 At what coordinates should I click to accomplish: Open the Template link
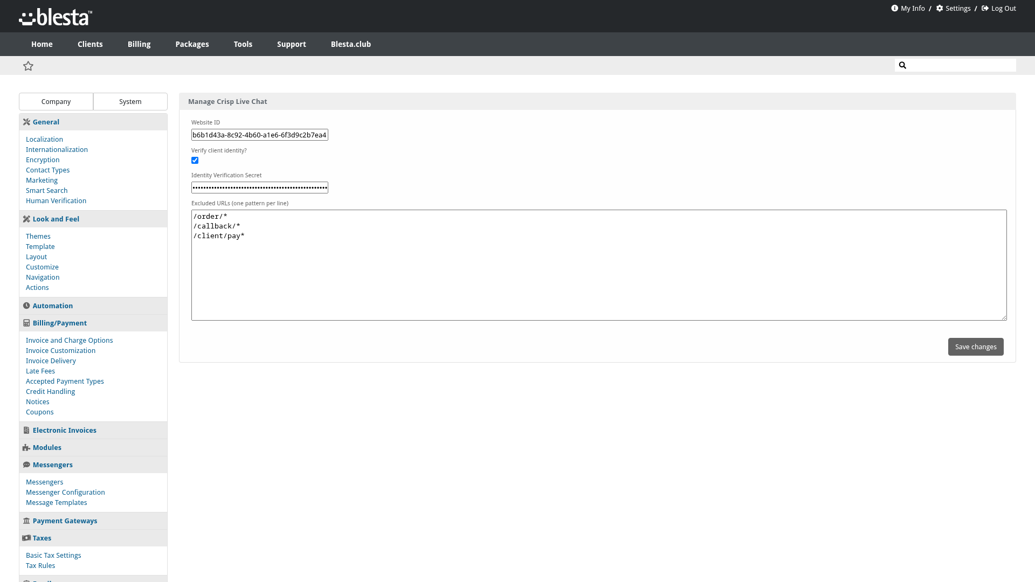point(40,247)
